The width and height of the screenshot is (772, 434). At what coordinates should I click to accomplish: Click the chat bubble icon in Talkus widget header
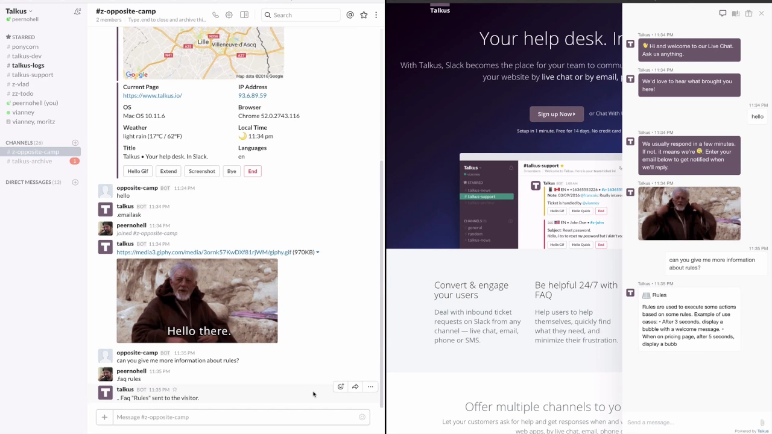tap(723, 13)
